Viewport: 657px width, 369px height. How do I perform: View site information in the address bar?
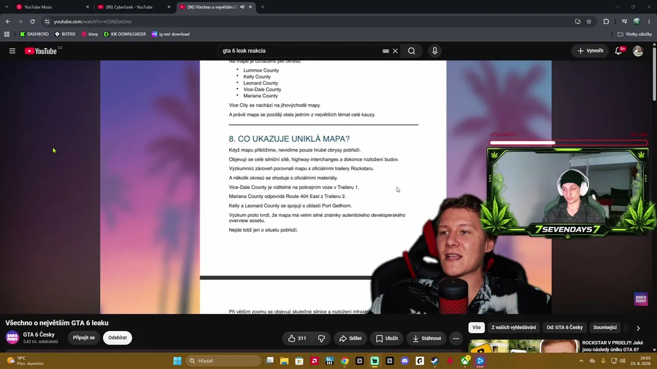coord(47,22)
